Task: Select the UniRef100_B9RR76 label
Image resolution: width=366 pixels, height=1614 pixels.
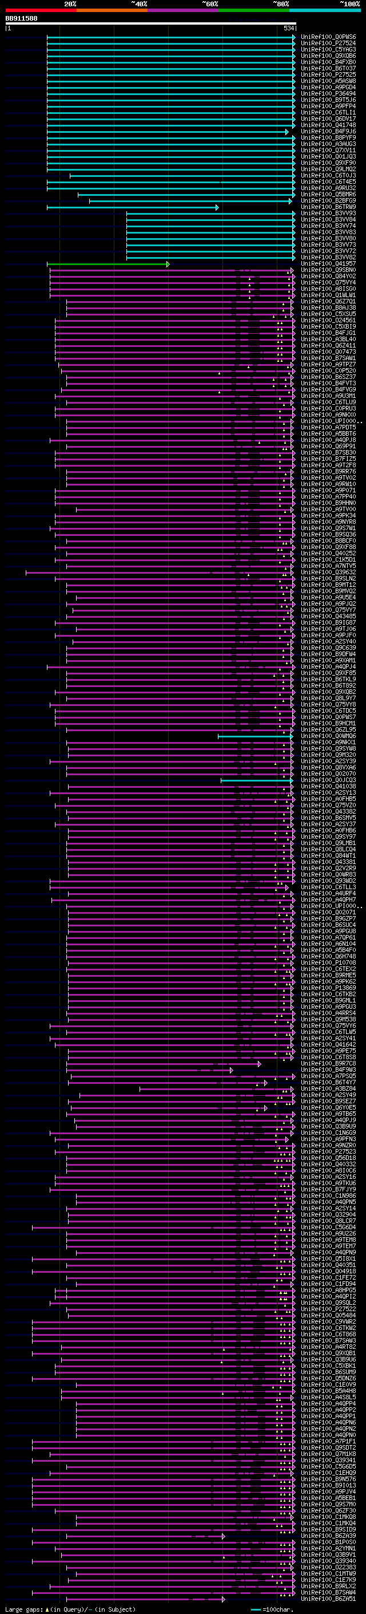Action: (x=328, y=472)
